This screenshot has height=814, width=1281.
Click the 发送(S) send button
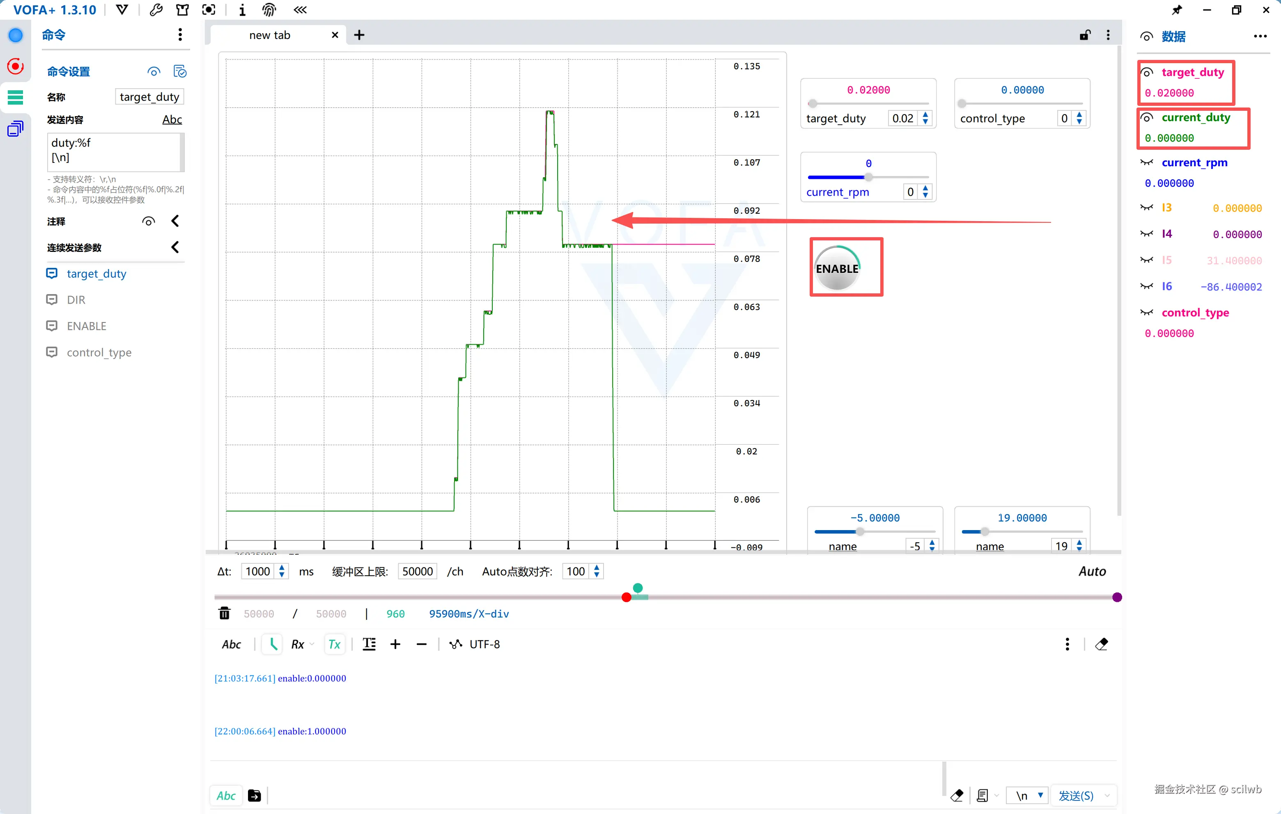[1076, 796]
